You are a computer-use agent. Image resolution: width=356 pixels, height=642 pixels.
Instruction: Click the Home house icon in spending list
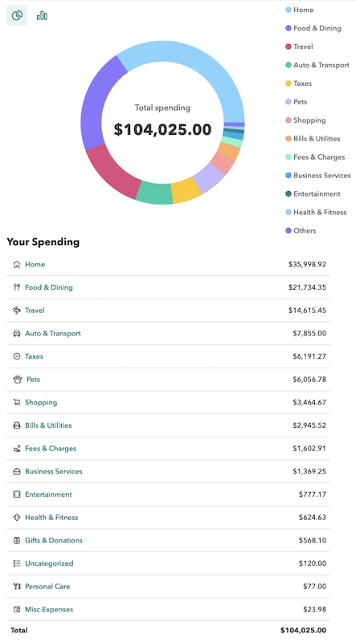click(x=17, y=265)
